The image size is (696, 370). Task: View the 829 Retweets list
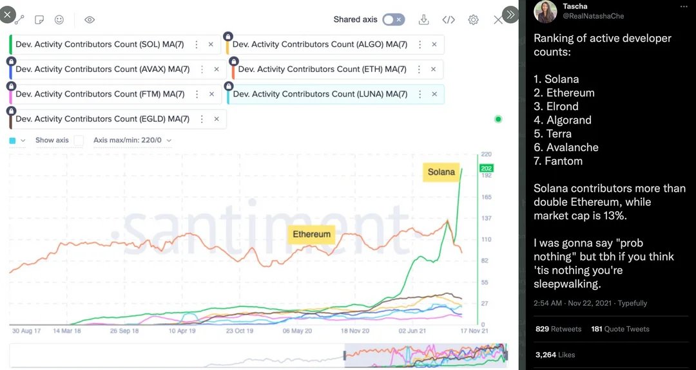coord(558,329)
